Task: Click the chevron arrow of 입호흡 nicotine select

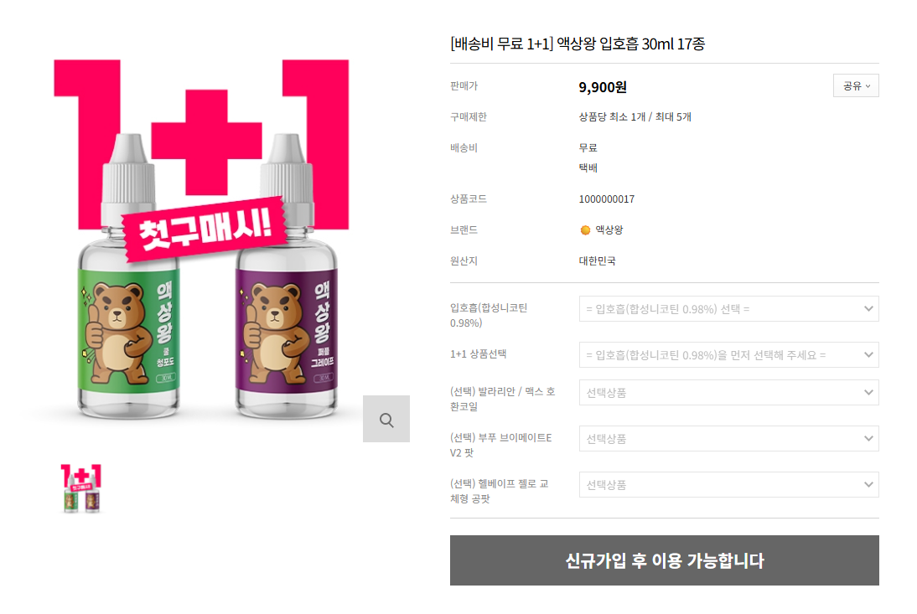Action: 868,308
